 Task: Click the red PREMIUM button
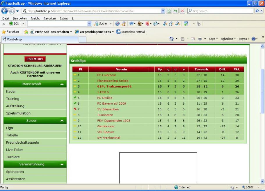(35, 59)
